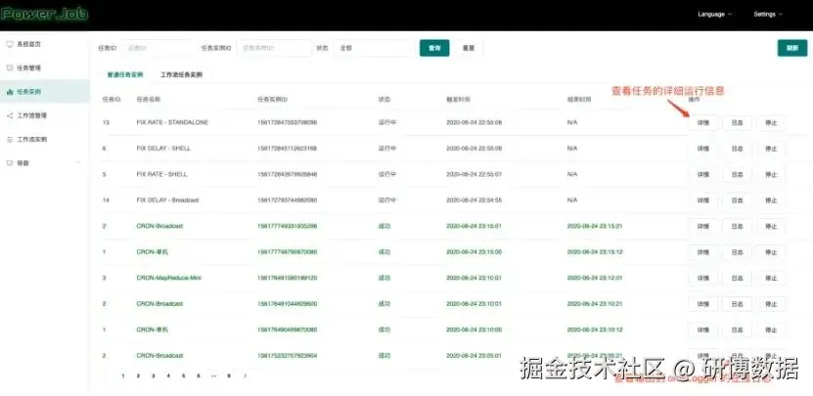Open the 状态 filter dropdown showing 全部
The image size is (813, 396).
point(375,48)
